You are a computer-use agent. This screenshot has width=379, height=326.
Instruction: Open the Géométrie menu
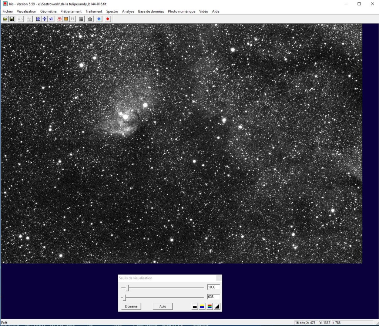48,11
